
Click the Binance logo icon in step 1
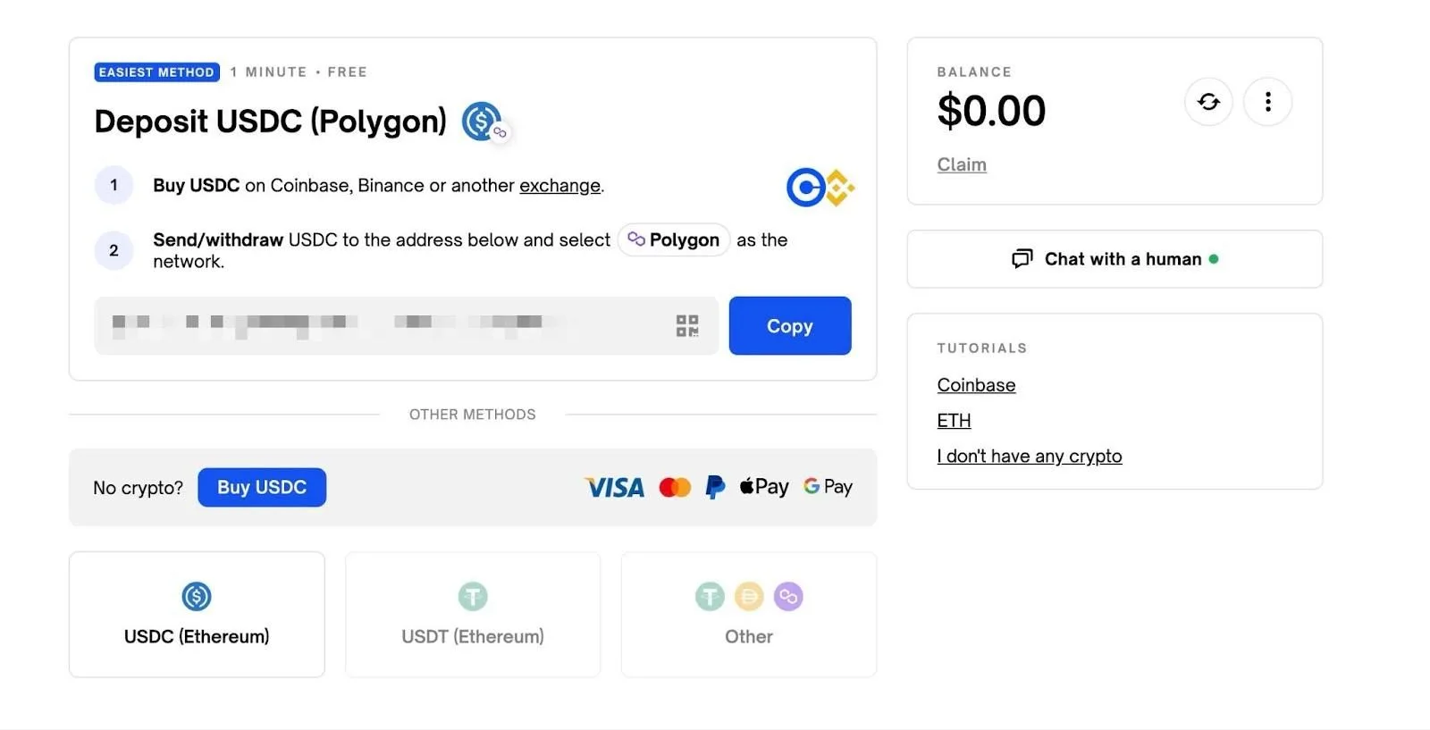[840, 188]
